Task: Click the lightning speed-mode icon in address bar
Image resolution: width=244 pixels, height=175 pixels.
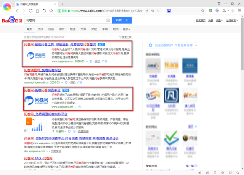Action: (x=147, y=11)
